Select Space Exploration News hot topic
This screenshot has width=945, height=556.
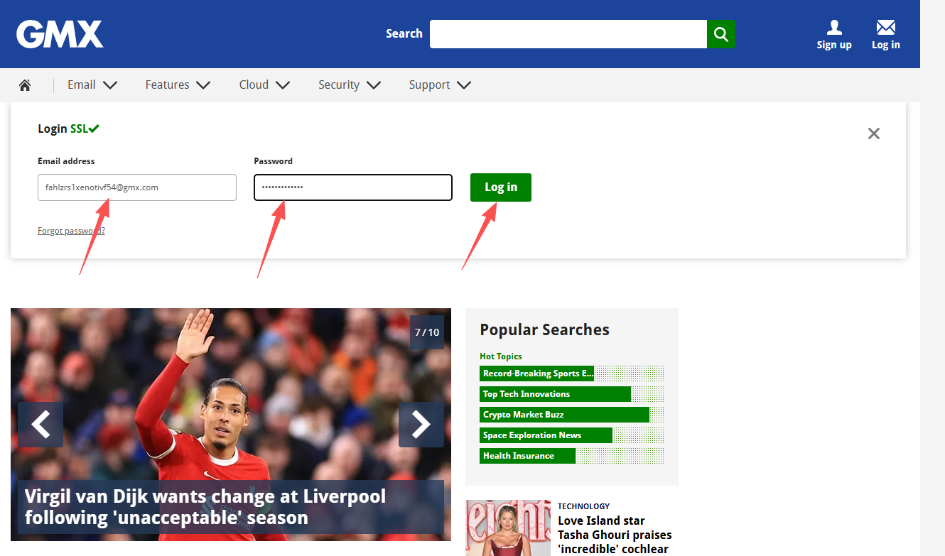(x=571, y=435)
